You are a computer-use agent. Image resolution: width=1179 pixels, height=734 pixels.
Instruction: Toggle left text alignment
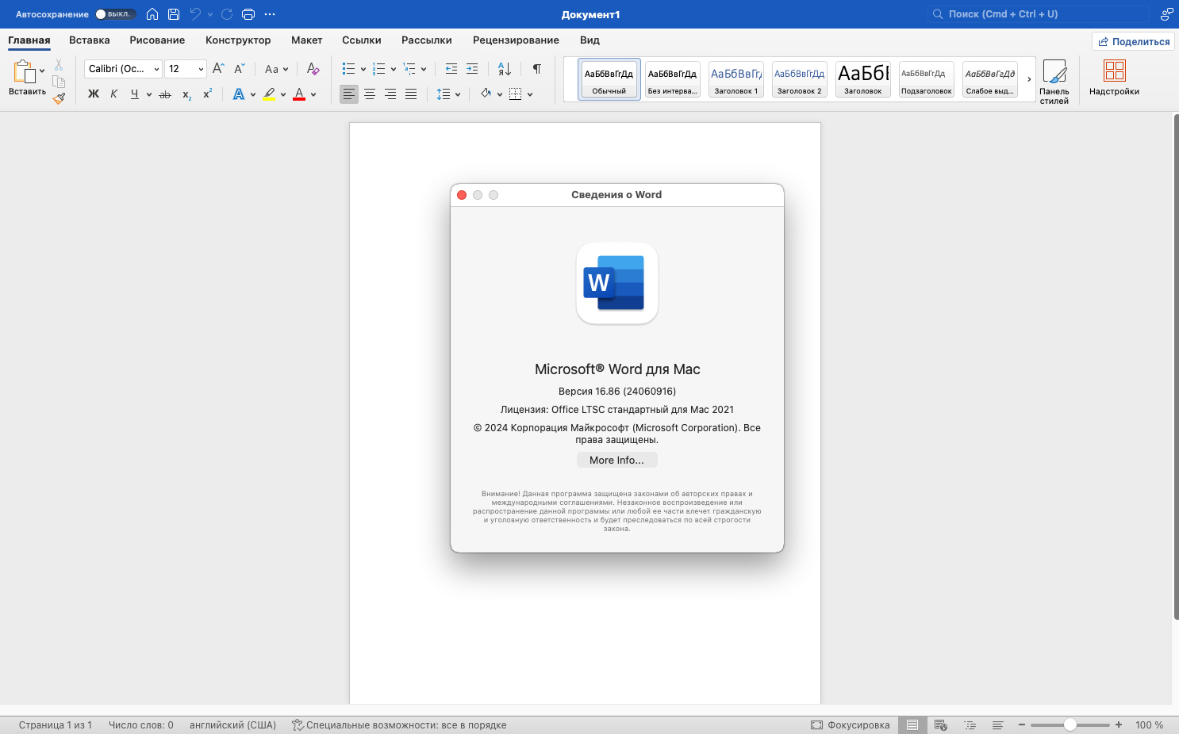click(x=349, y=94)
